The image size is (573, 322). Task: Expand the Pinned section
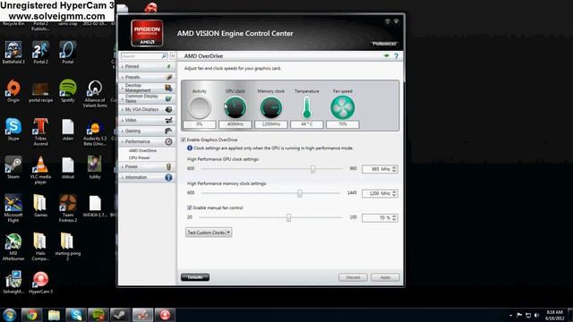click(x=147, y=67)
